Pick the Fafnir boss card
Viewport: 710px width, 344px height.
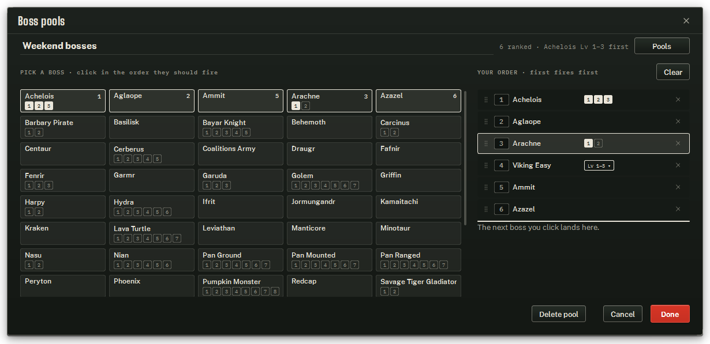(418, 154)
